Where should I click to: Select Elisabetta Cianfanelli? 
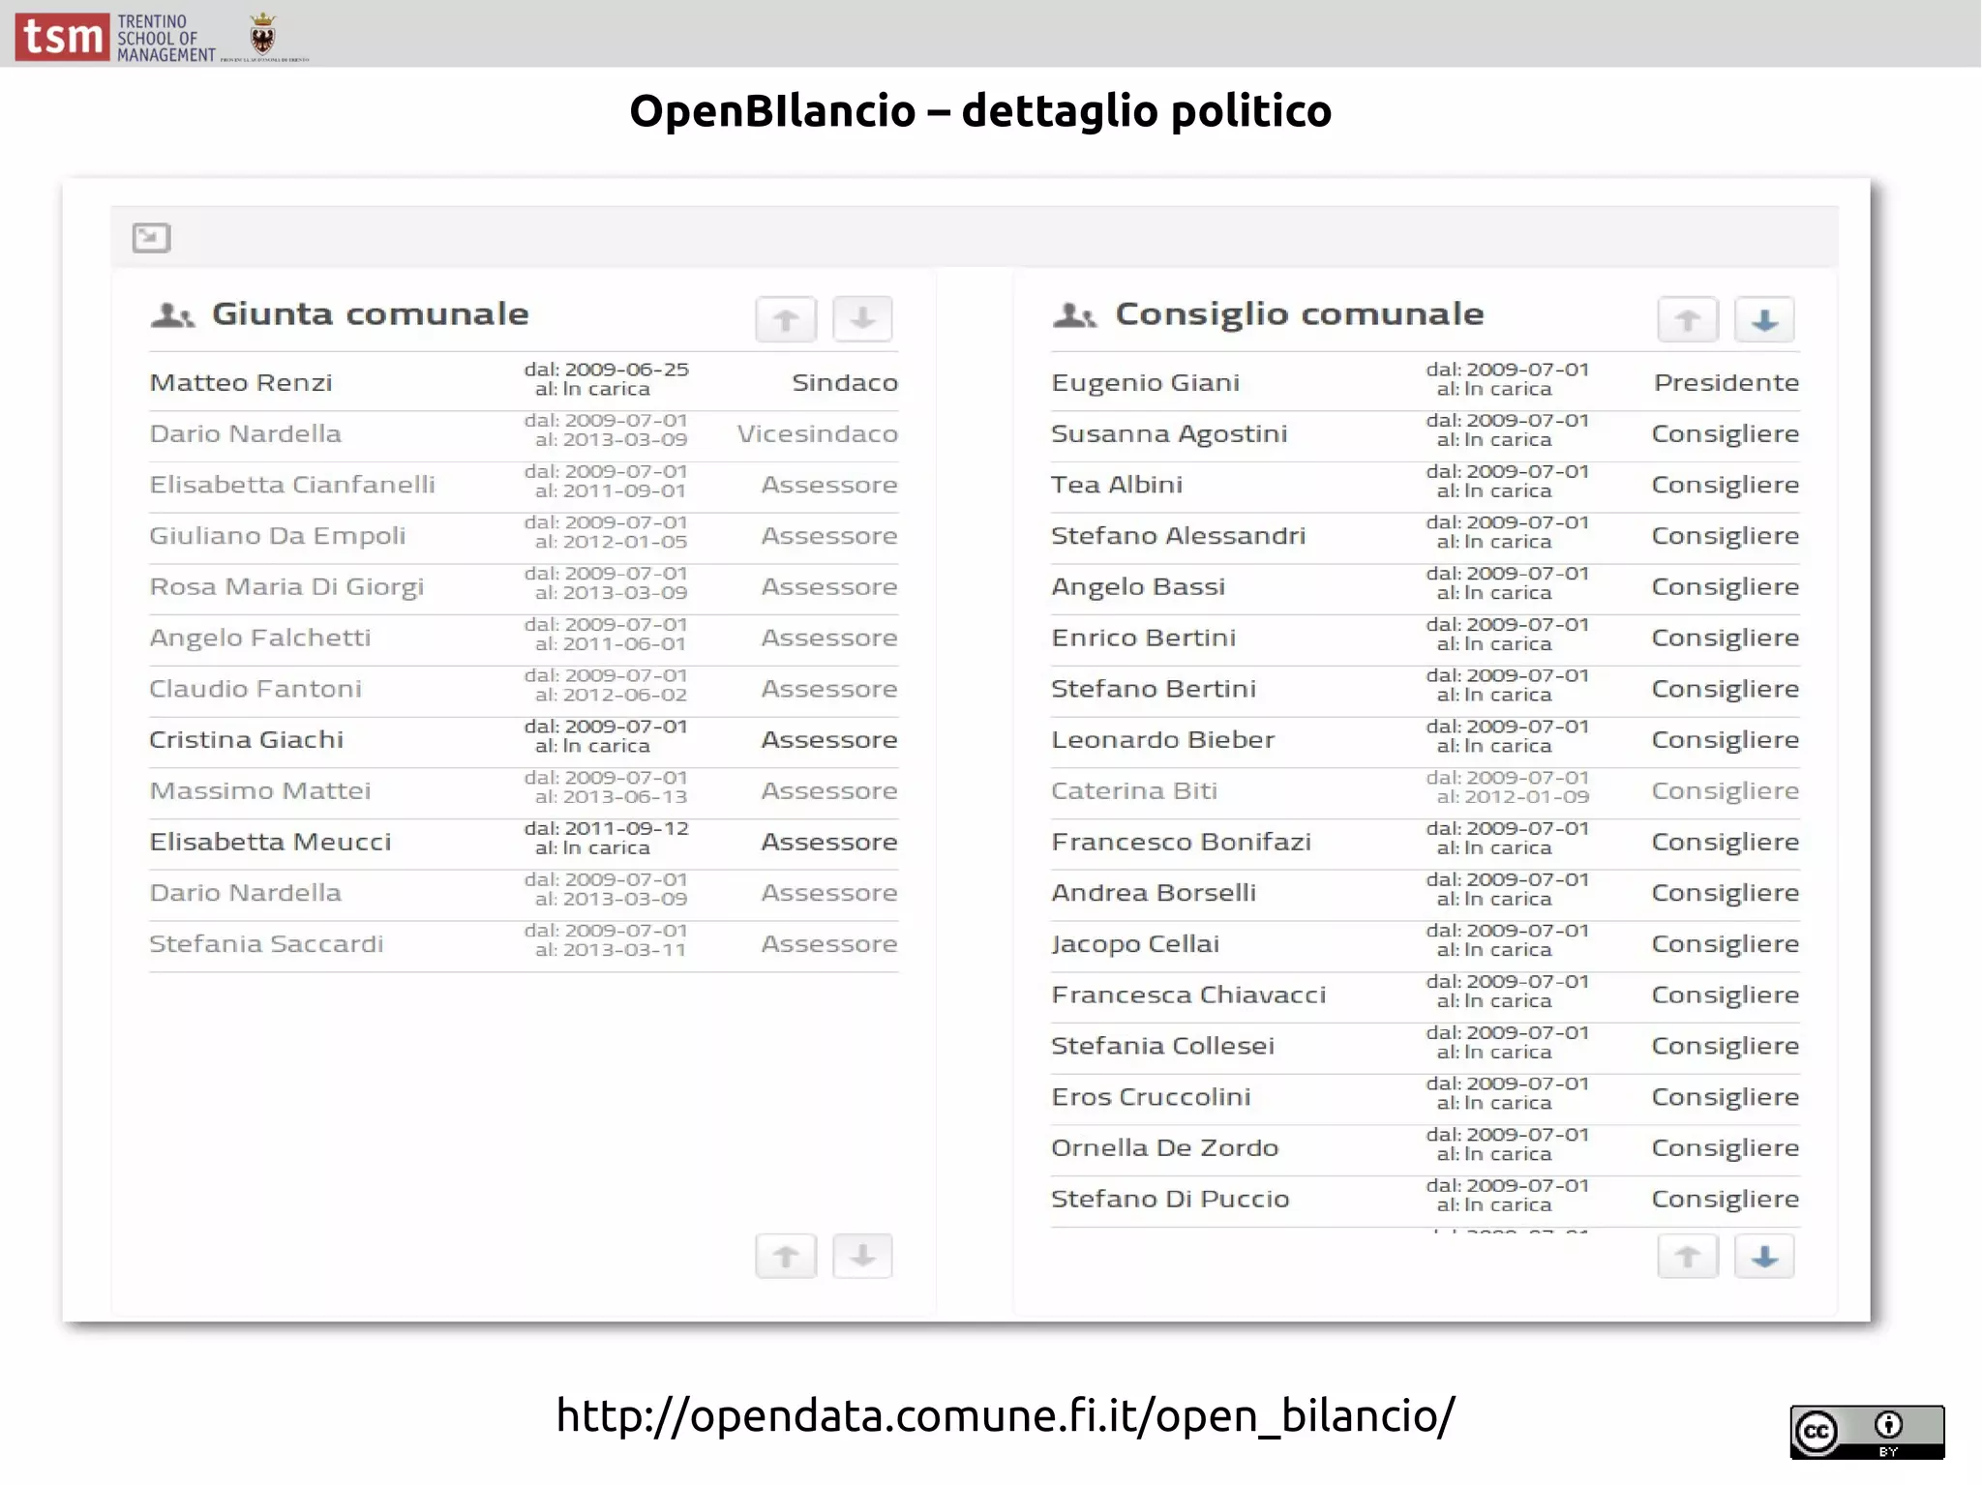point(292,485)
